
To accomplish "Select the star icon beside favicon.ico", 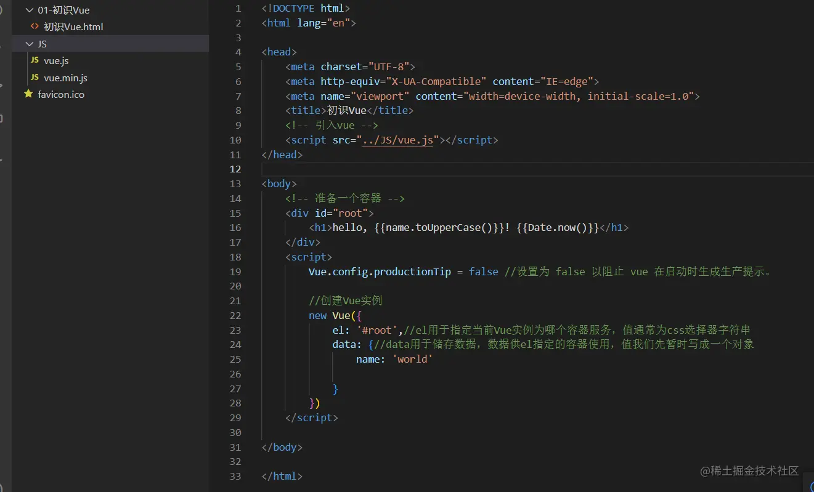I will click(28, 94).
